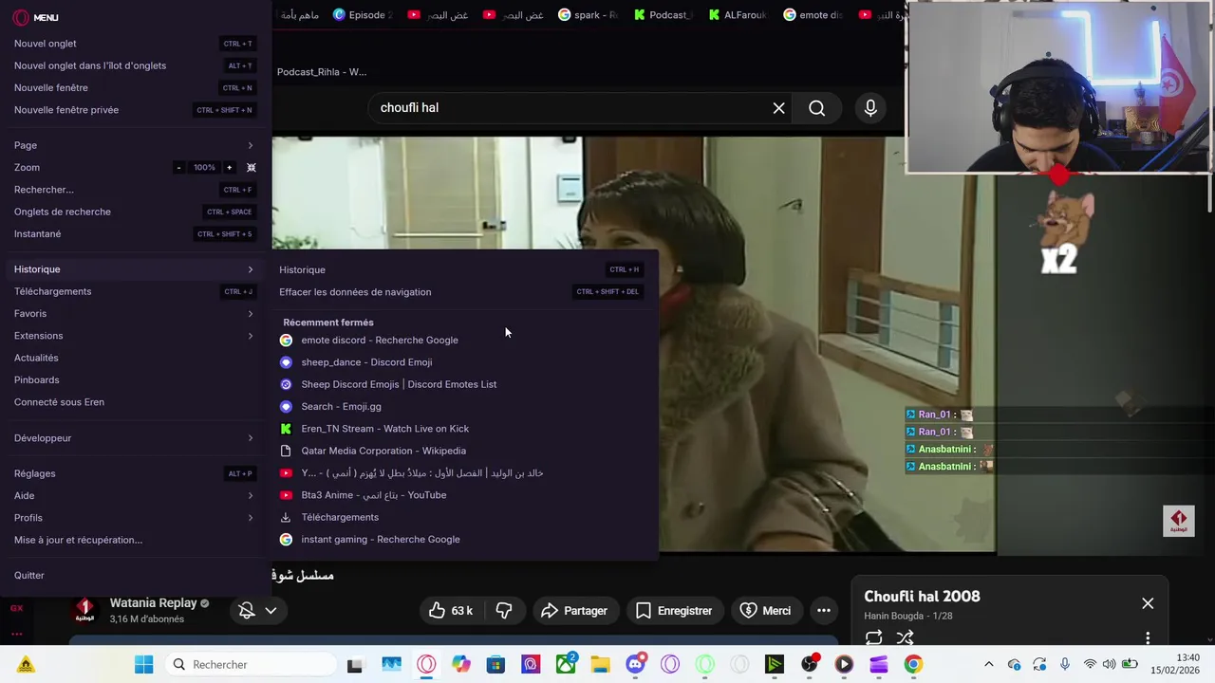Open Pinboards menu entry
The width and height of the screenshot is (1215, 683).
136,379
